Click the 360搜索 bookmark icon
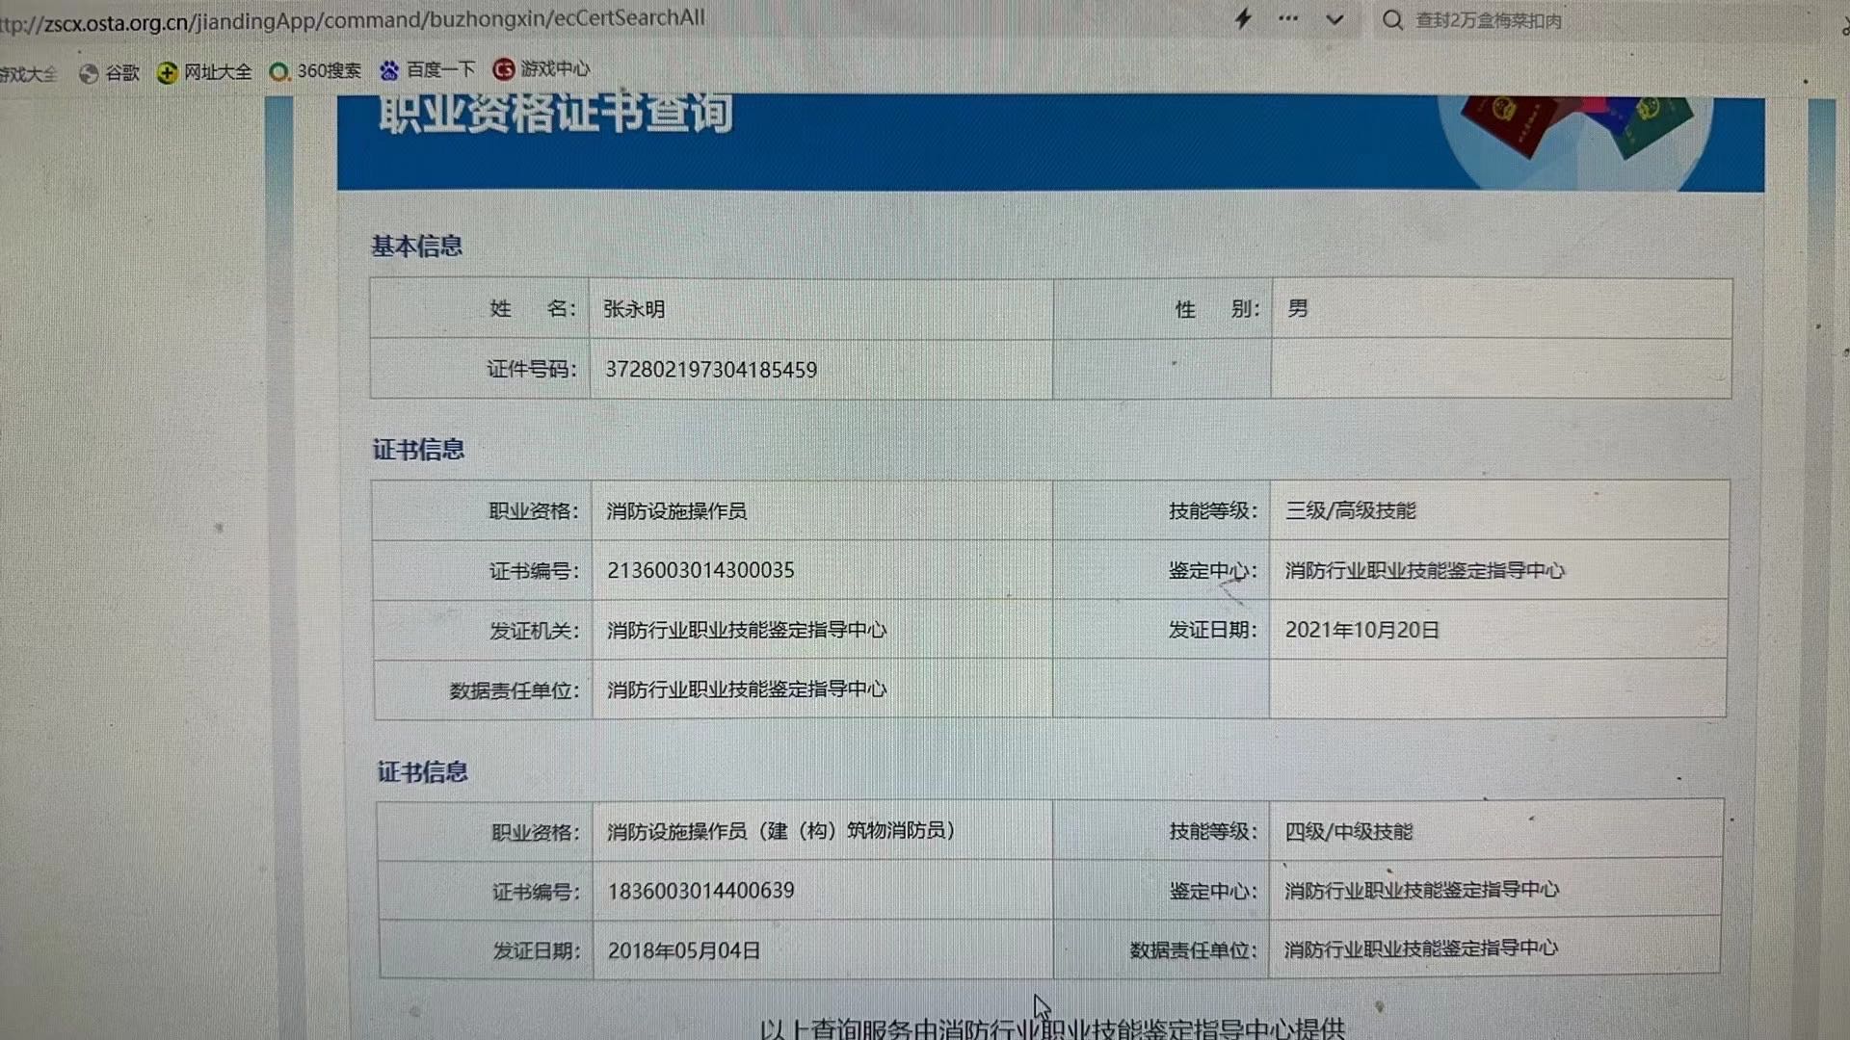This screenshot has width=1850, height=1040. [x=279, y=72]
